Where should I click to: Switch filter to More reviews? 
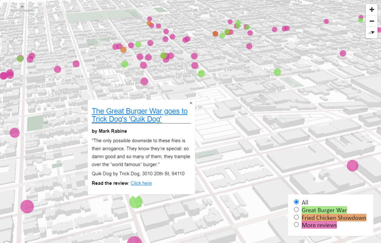[296, 225]
